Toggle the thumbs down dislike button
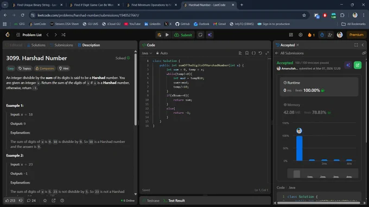Screen dimensions: 369x207 coord(21,200)
